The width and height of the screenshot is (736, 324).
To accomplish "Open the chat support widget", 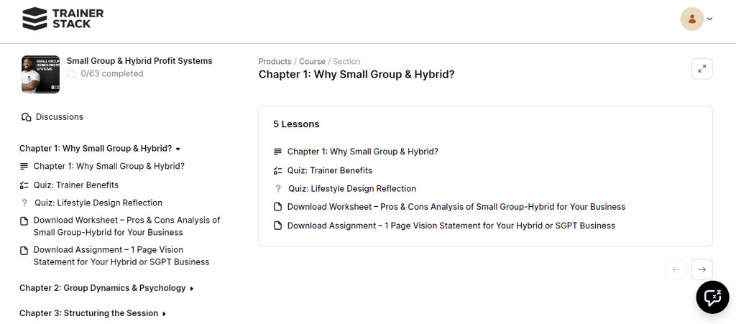I will 712,297.
